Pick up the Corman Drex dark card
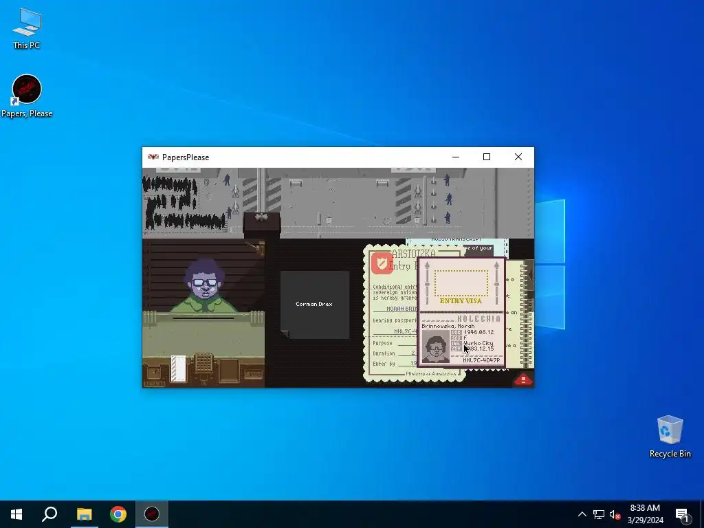 click(x=315, y=305)
